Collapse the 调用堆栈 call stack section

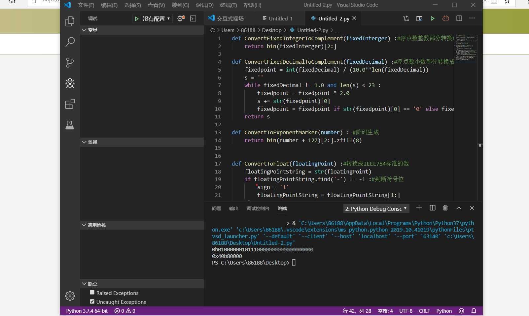click(142, 225)
